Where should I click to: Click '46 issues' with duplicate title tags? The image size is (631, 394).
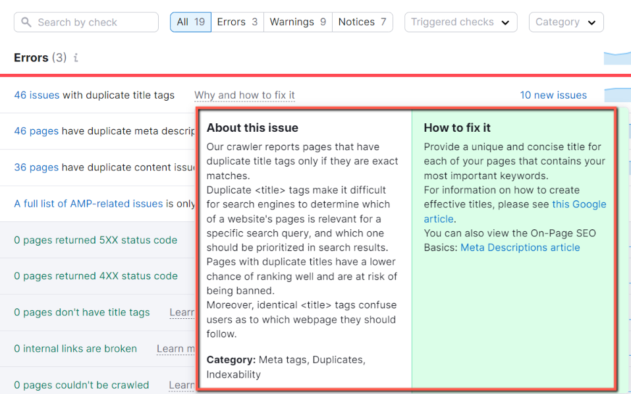pyautogui.click(x=36, y=95)
